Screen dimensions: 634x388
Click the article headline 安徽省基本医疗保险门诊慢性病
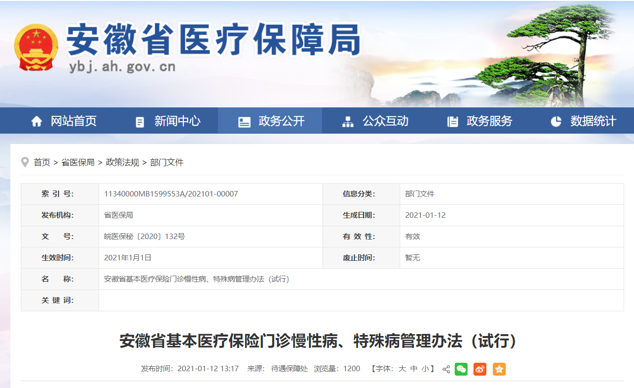point(319,341)
